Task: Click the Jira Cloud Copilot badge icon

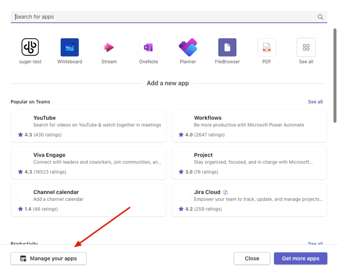Action: point(226,192)
